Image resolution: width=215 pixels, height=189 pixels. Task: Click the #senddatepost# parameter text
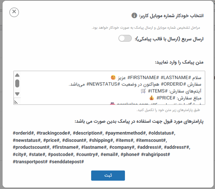66,162
